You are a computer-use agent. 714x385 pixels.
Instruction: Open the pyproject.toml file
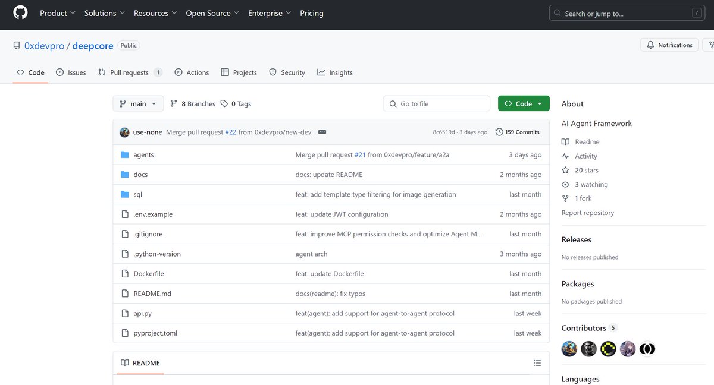click(x=155, y=333)
